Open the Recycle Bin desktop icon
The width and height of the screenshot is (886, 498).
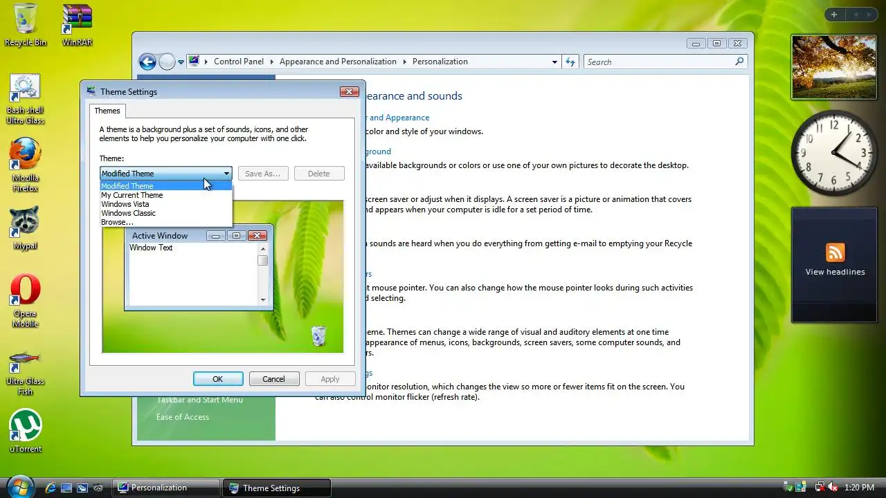click(25, 25)
